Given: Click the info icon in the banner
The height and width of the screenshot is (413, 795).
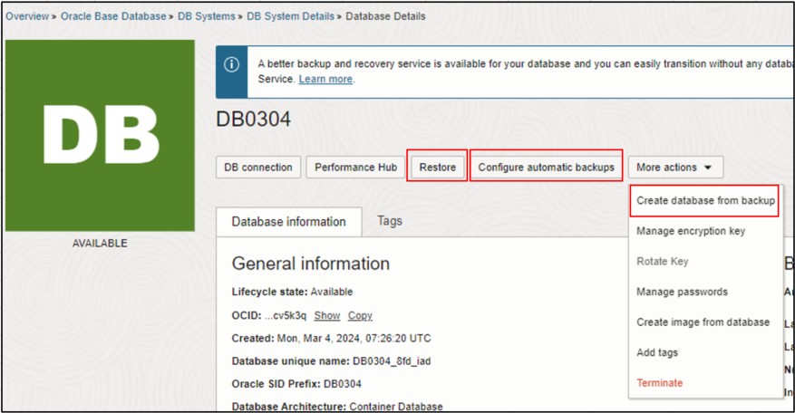Looking at the screenshot, I should coord(232,65).
